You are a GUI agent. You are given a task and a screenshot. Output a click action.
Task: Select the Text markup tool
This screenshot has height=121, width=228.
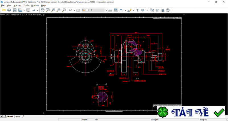click(138, 10)
